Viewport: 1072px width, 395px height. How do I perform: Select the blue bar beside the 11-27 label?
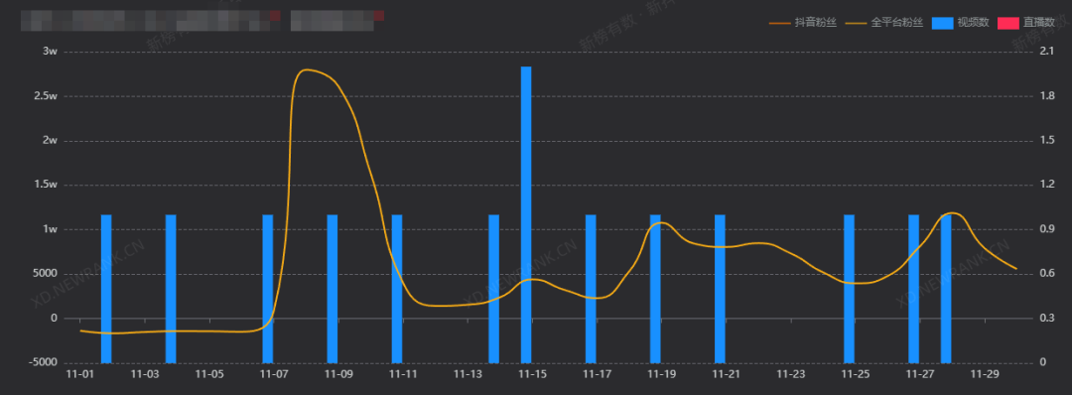(x=913, y=289)
